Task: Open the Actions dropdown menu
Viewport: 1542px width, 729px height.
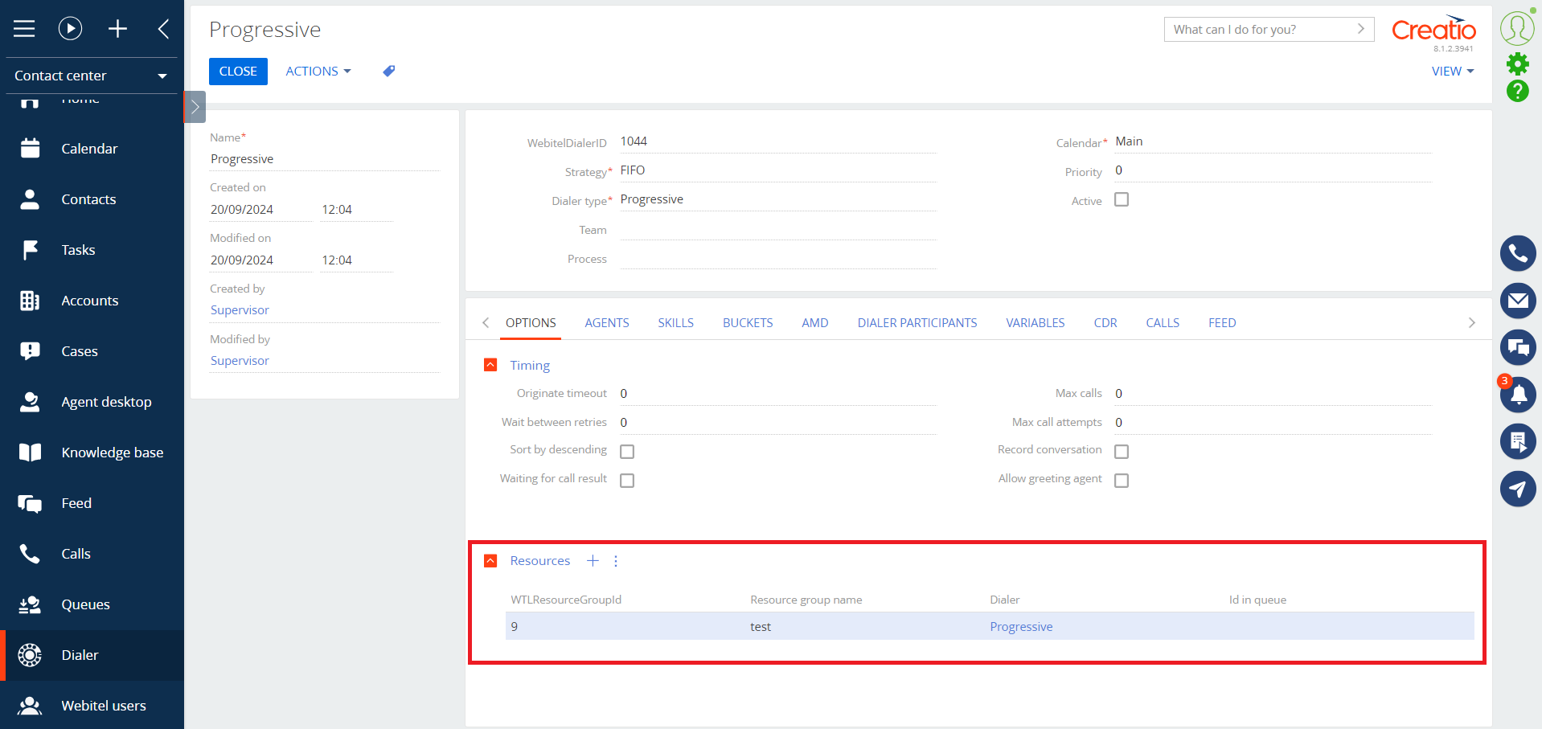Action: tap(318, 71)
